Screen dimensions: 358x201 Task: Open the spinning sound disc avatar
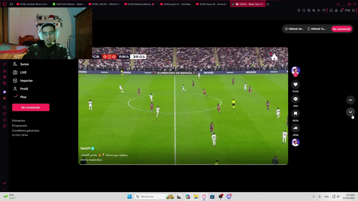point(295,142)
